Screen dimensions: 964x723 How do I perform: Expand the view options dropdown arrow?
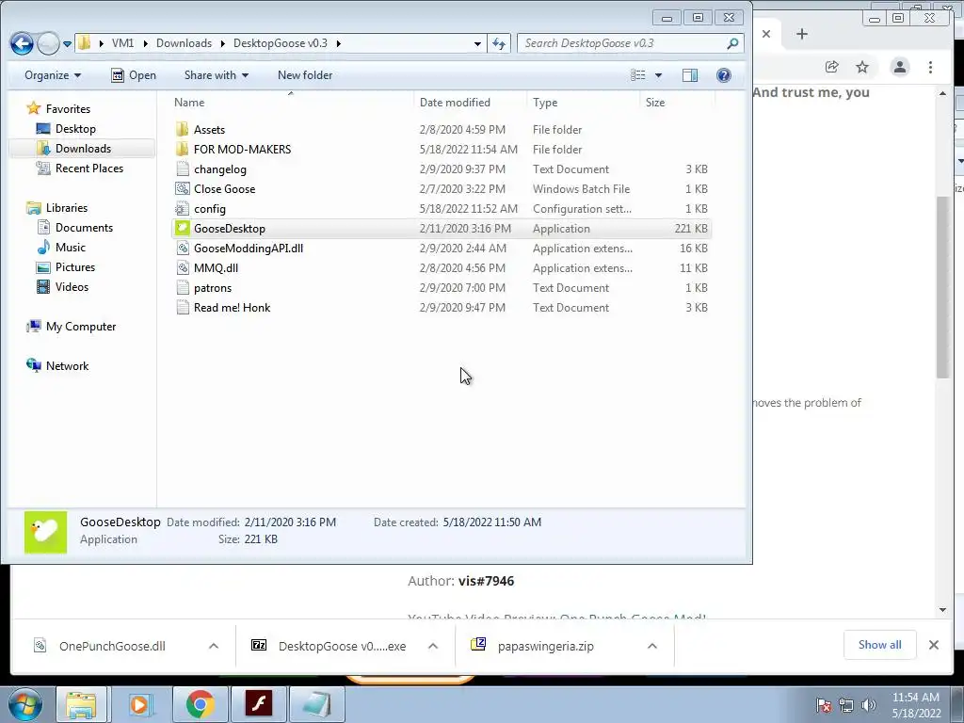[x=658, y=75]
